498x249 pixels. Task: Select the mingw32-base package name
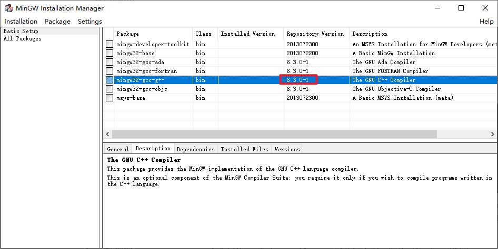pyautogui.click(x=135, y=53)
